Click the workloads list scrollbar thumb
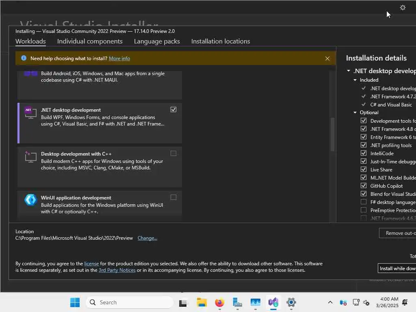 pos(332,134)
